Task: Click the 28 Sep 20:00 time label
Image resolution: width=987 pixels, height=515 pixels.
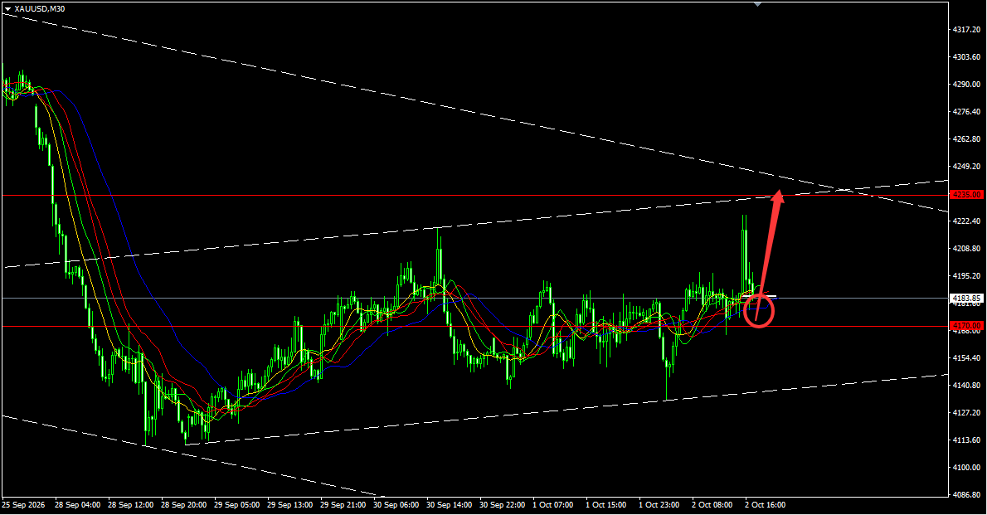Action: (184, 505)
